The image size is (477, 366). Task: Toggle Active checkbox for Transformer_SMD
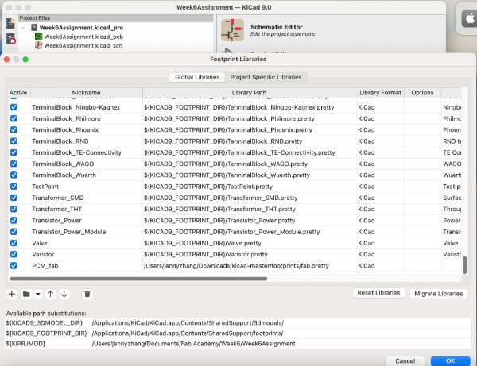point(14,198)
